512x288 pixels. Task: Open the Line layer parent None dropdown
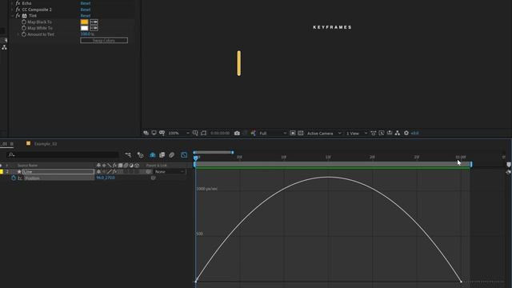[x=170, y=171]
